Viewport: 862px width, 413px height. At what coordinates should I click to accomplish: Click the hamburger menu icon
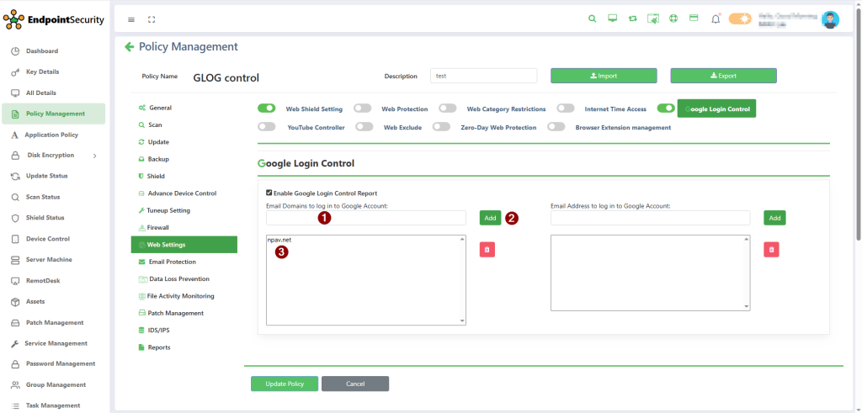point(131,19)
